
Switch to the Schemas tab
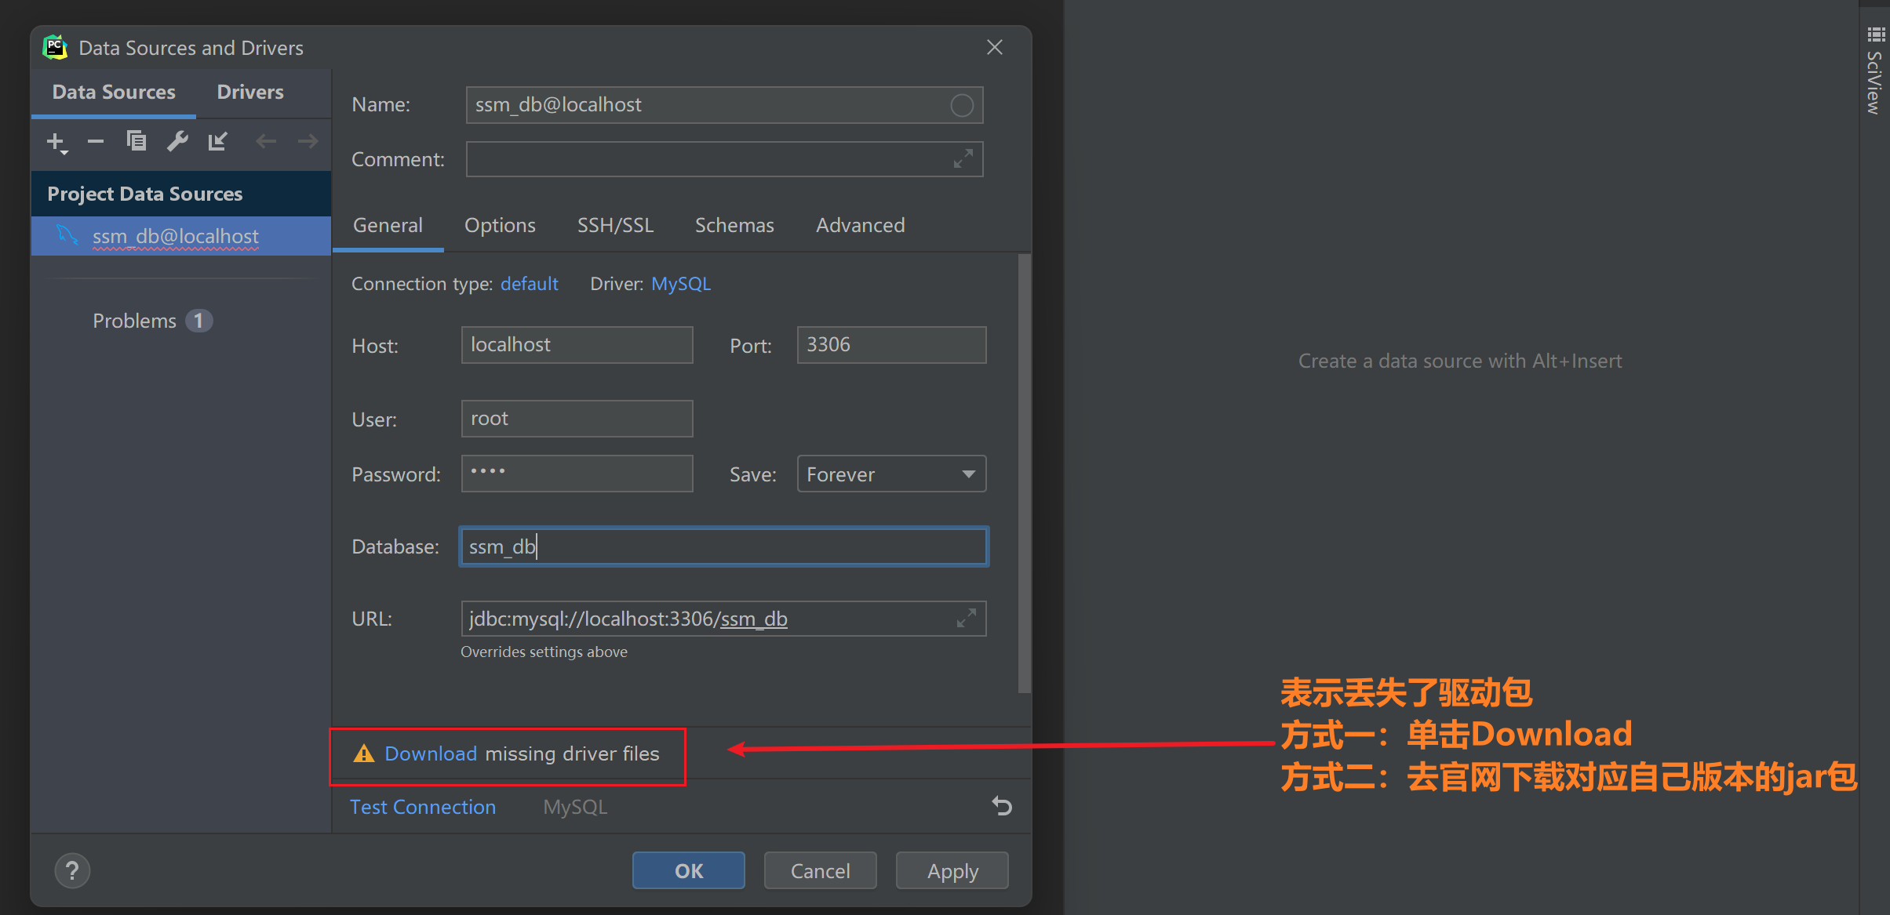[734, 226]
